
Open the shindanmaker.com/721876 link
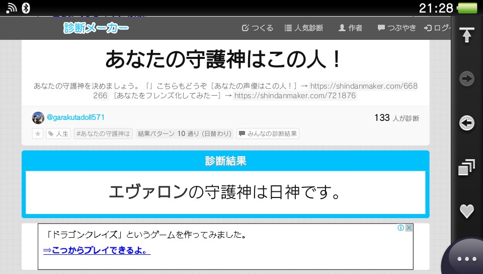click(x=295, y=96)
